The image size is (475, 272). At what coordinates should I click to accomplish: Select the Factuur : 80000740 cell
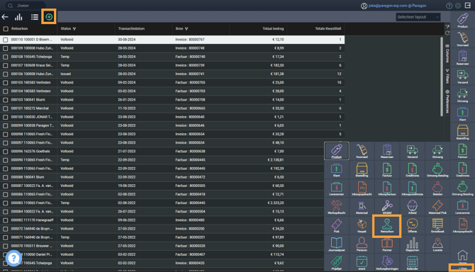coord(201,57)
